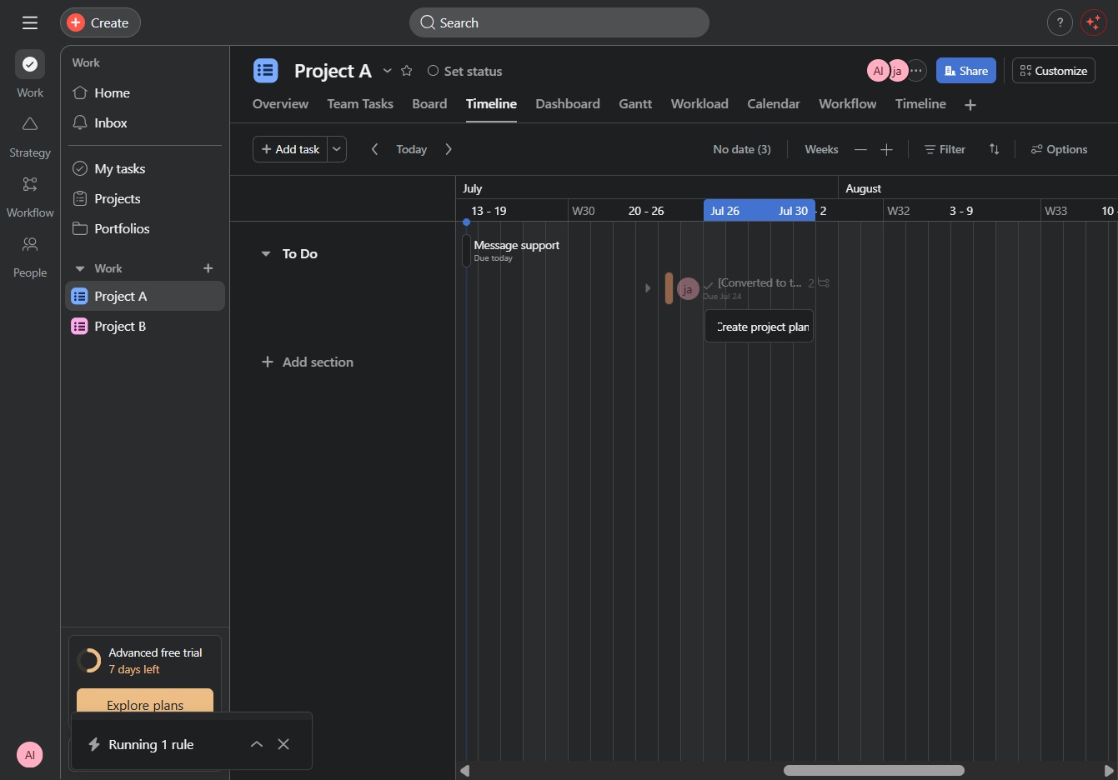Open the sort arrows icon
Image resolution: width=1118 pixels, height=780 pixels.
click(994, 149)
